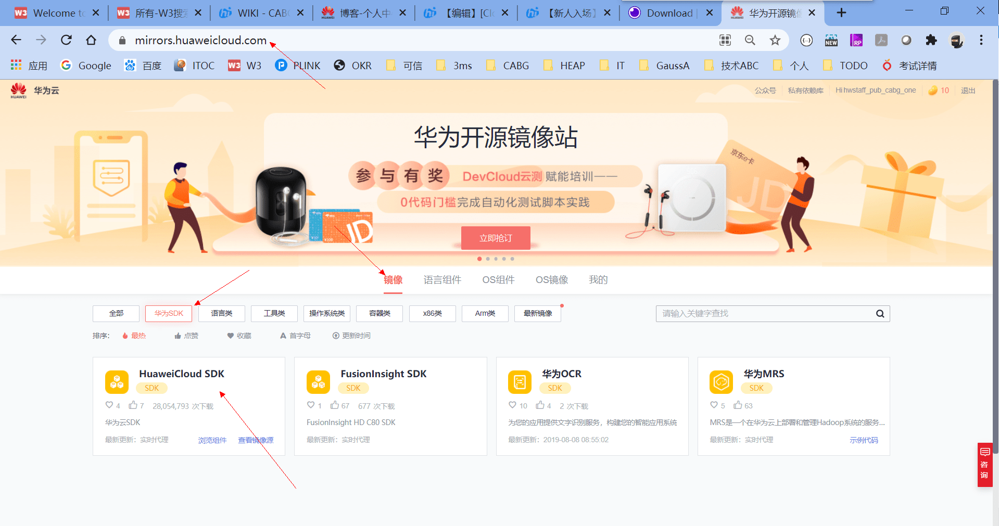Like the HuaweiCloud SDK card with thumbs-up
The height and width of the screenshot is (526, 999).
click(x=133, y=405)
